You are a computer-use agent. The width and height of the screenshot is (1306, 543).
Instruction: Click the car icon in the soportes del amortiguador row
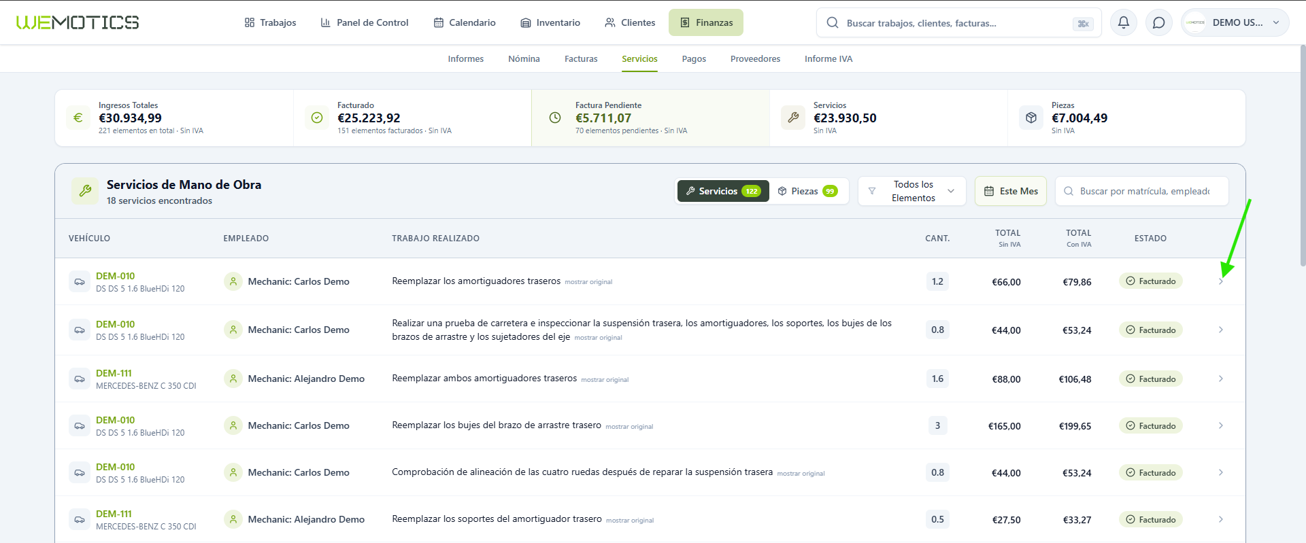tap(80, 519)
